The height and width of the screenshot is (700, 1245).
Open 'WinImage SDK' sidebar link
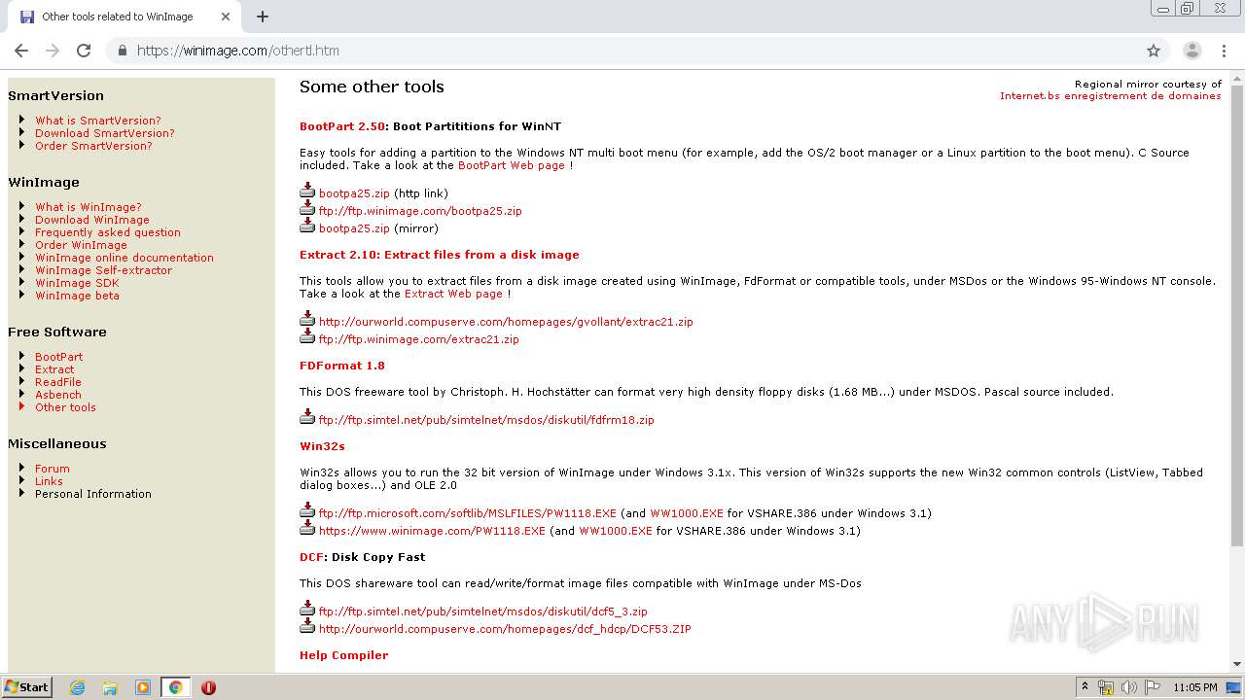[x=77, y=283]
